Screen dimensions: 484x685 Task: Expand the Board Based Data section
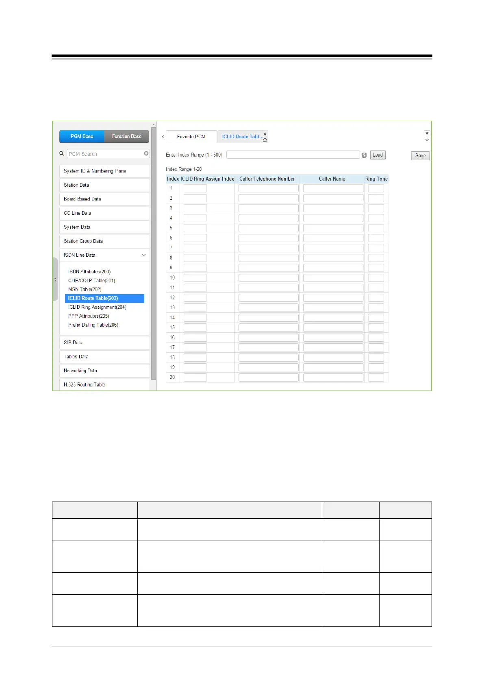point(104,199)
